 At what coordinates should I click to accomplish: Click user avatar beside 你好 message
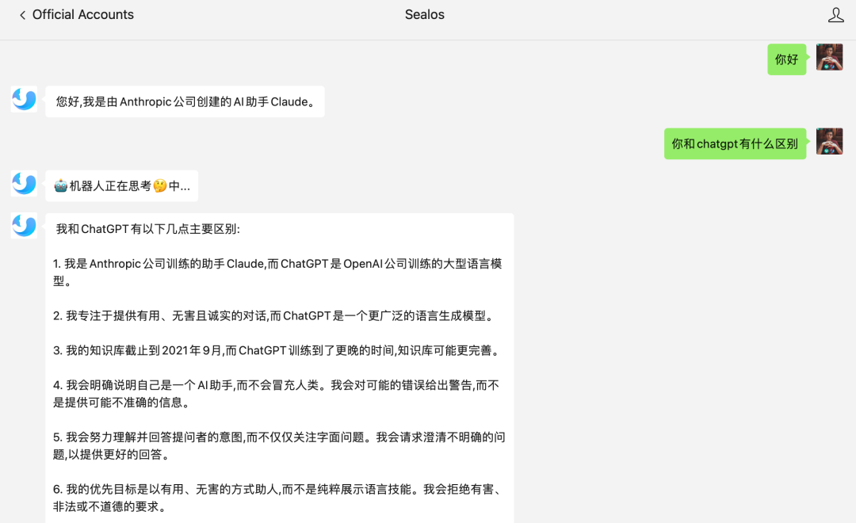pos(829,57)
